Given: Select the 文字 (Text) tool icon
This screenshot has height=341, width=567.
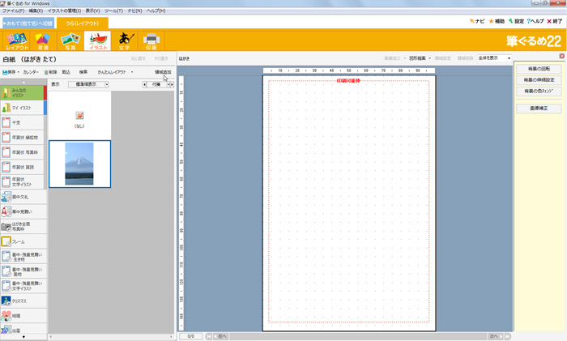Looking at the screenshot, I should point(124,40).
